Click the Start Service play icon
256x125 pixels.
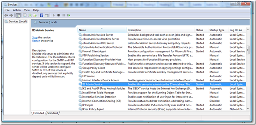[54, 15]
